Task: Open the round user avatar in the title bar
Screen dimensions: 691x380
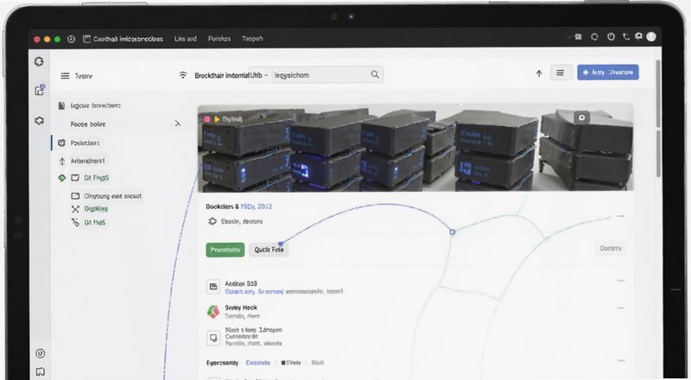Action: click(x=651, y=37)
